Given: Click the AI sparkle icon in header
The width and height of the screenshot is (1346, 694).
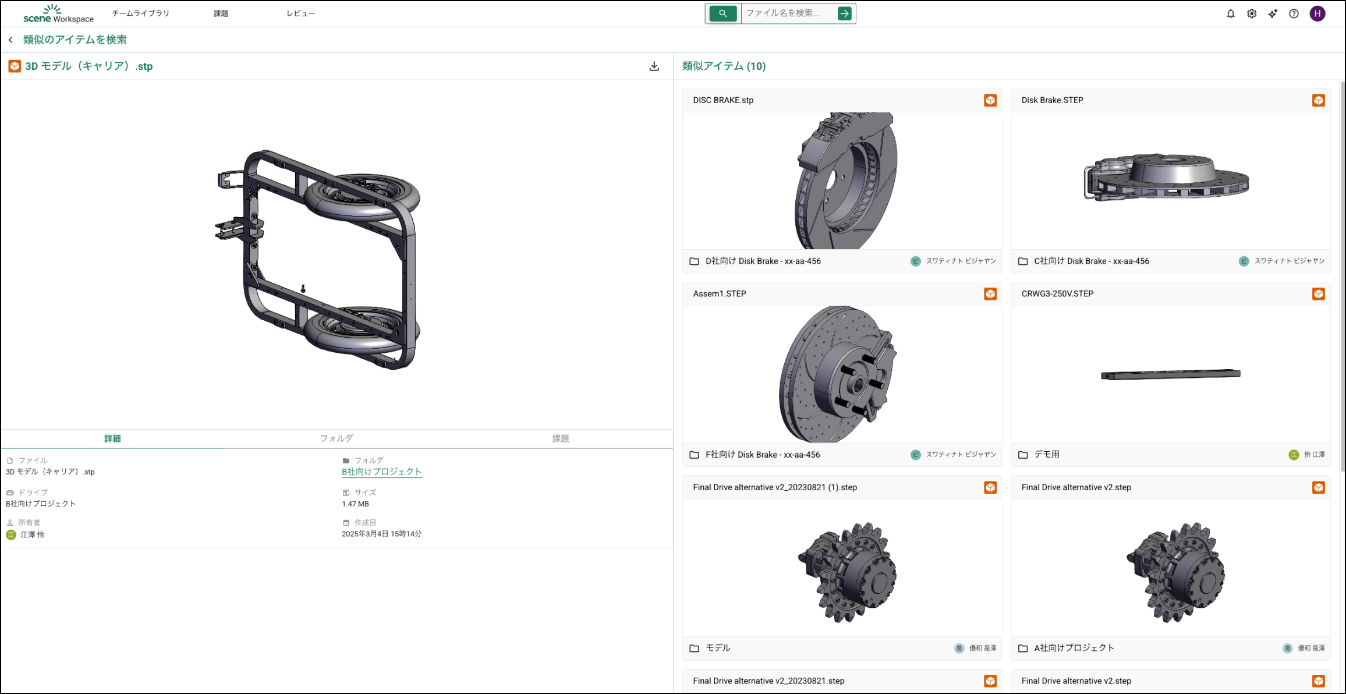Looking at the screenshot, I should [x=1273, y=13].
